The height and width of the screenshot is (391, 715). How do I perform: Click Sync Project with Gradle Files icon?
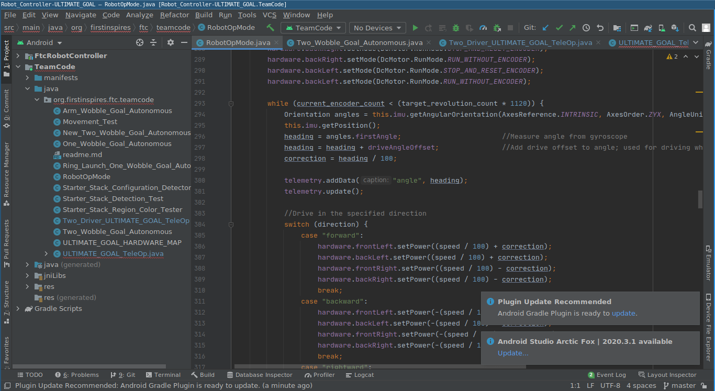[x=648, y=28]
